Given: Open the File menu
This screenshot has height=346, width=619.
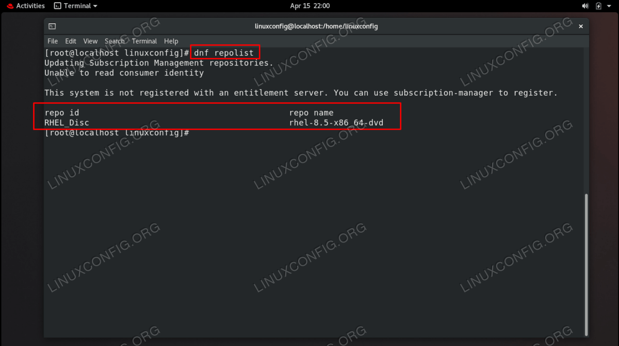Looking at the screenshot, I should (x=53, y=41).
